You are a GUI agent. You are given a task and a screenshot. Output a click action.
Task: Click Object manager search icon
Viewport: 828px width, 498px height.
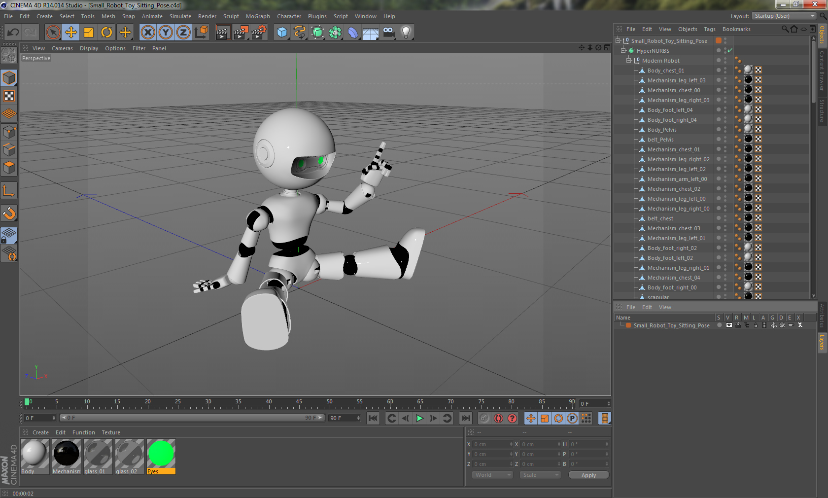[x=785, y=29]
